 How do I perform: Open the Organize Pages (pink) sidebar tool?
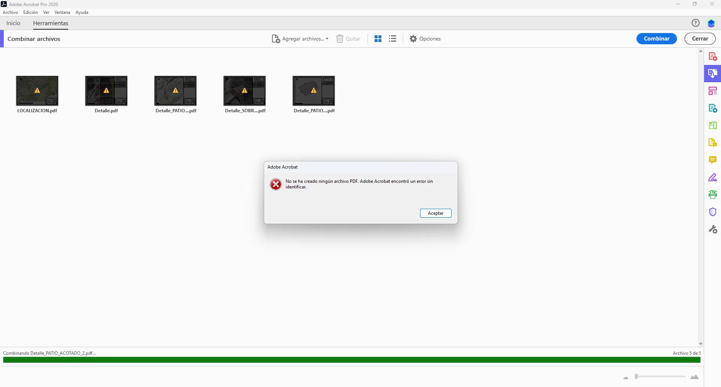pyautogui.click(x=712, y=91)
